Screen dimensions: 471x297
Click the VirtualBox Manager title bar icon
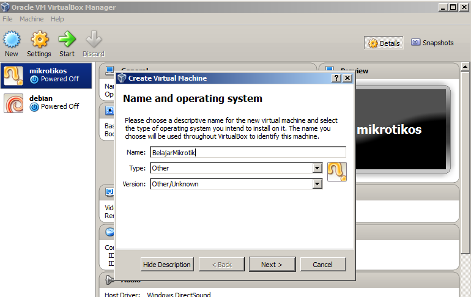(5, 7)
